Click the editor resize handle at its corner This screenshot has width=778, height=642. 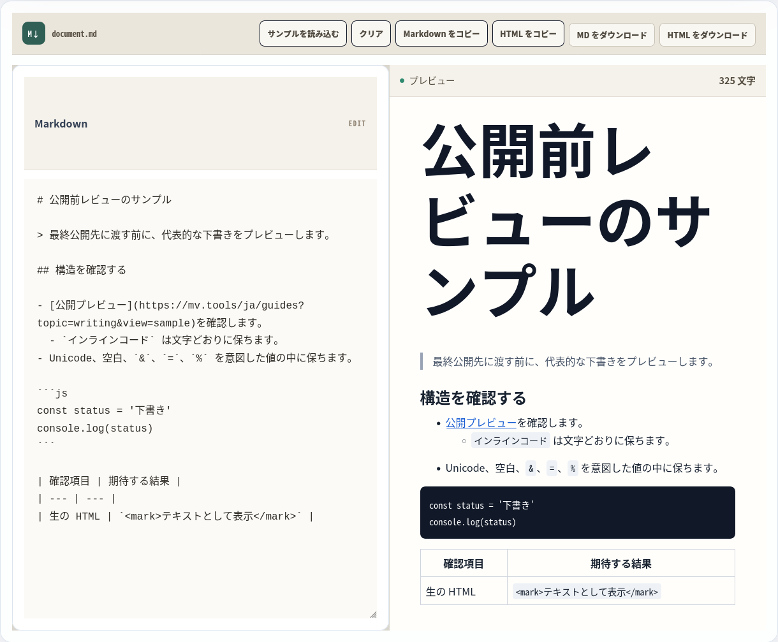(372, 614)
